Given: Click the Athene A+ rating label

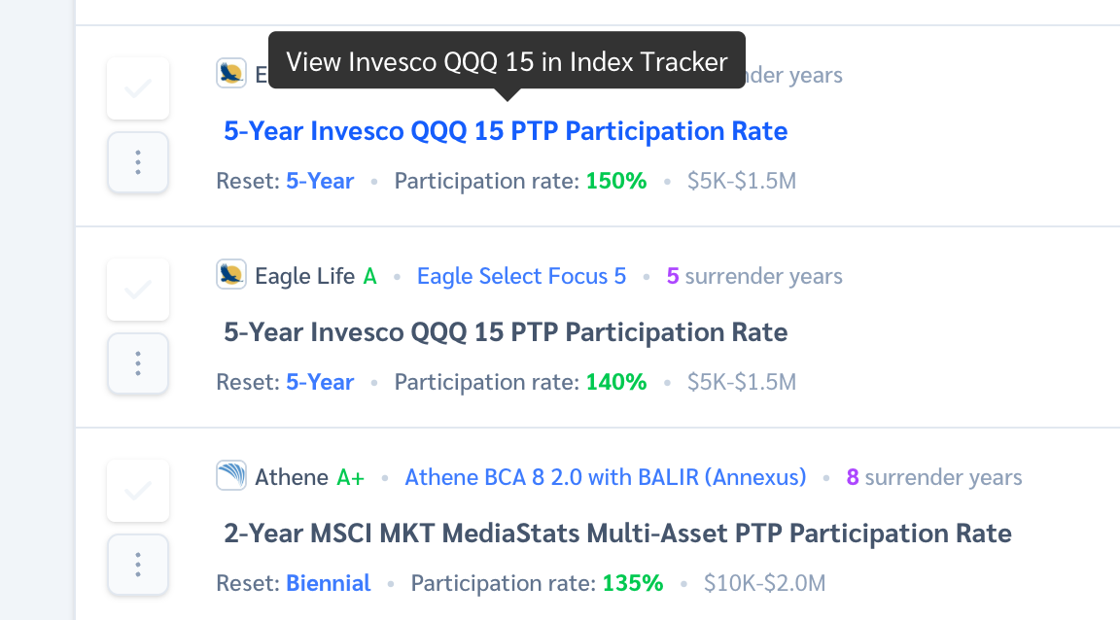Looking at the screenshot, I should point(351,477).
